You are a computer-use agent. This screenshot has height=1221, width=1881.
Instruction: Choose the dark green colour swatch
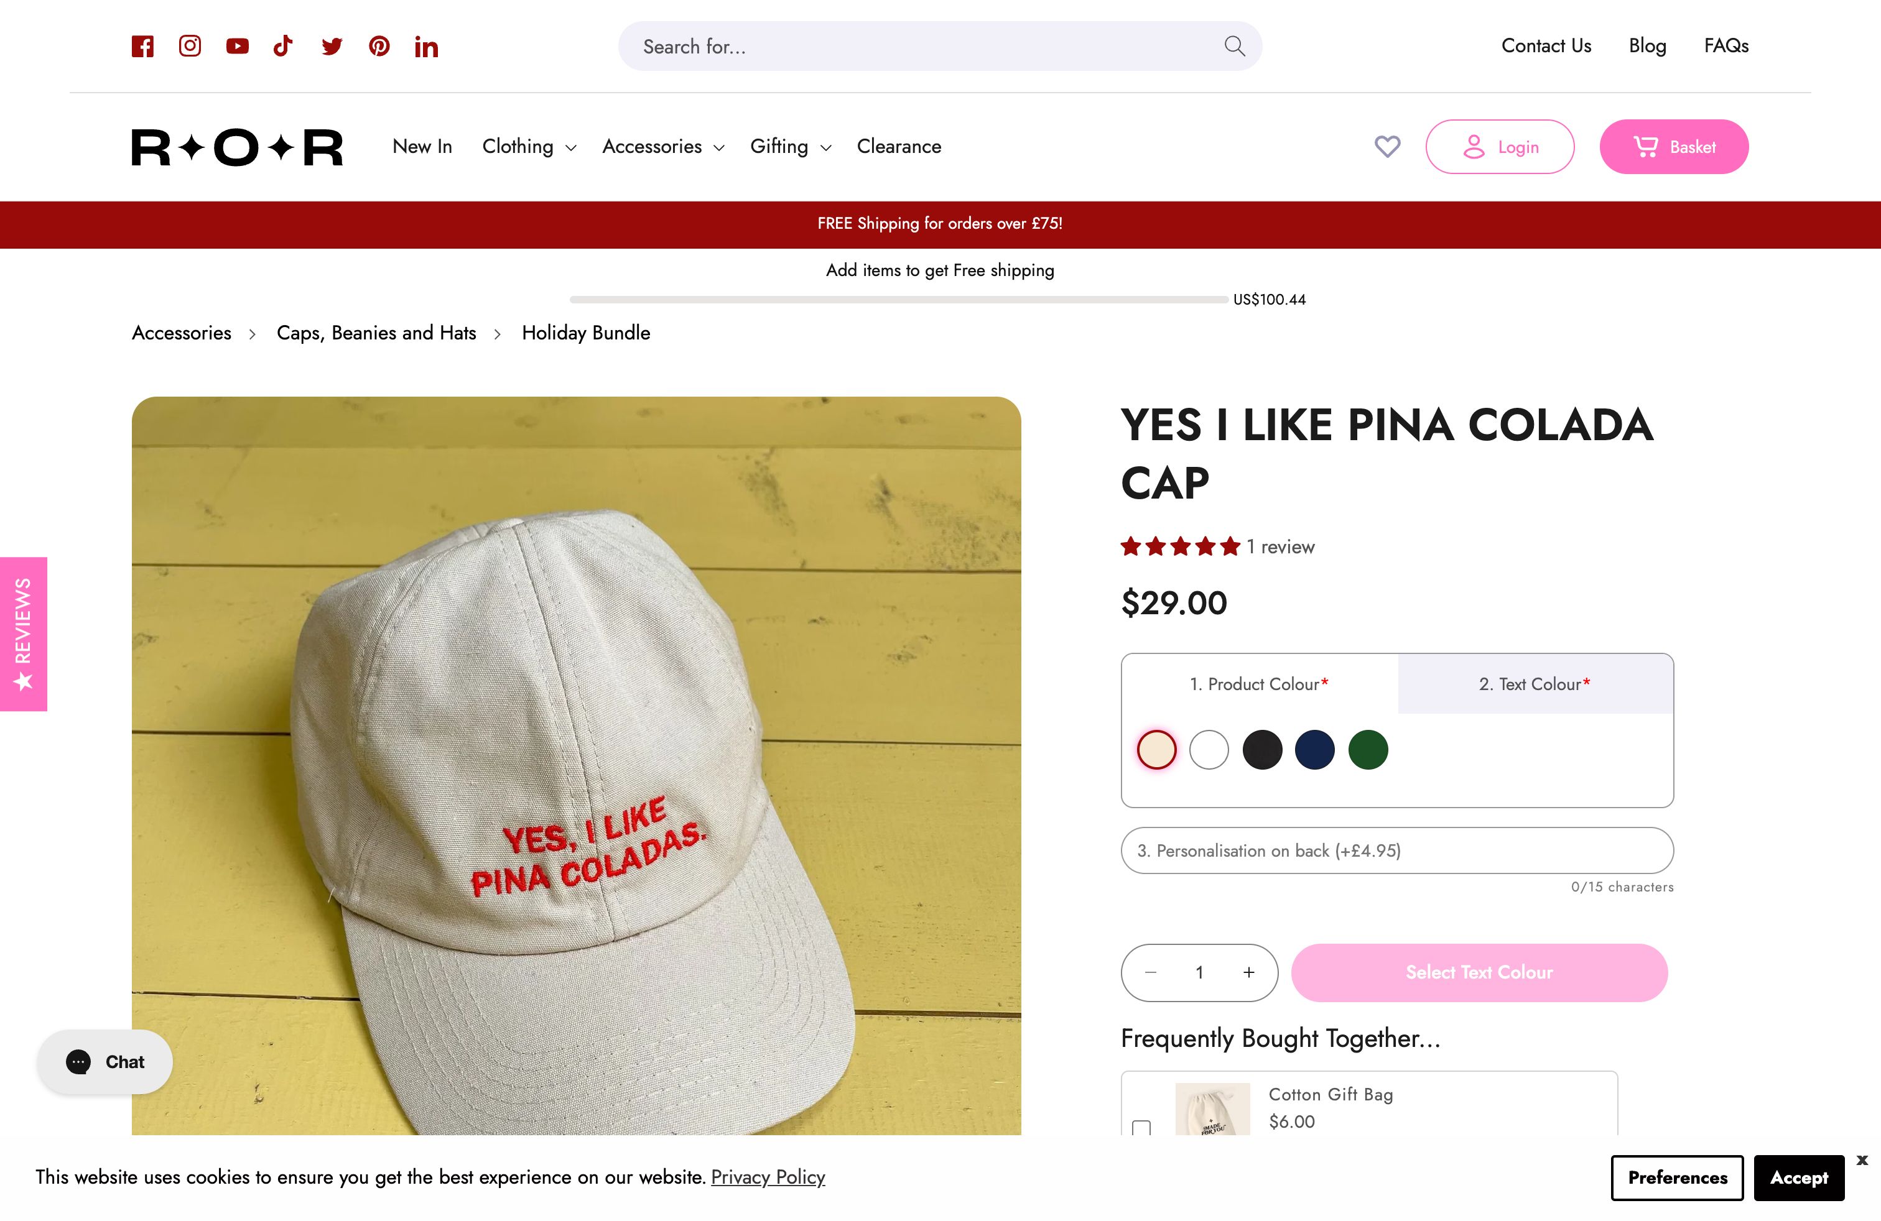coord(1368,750)
